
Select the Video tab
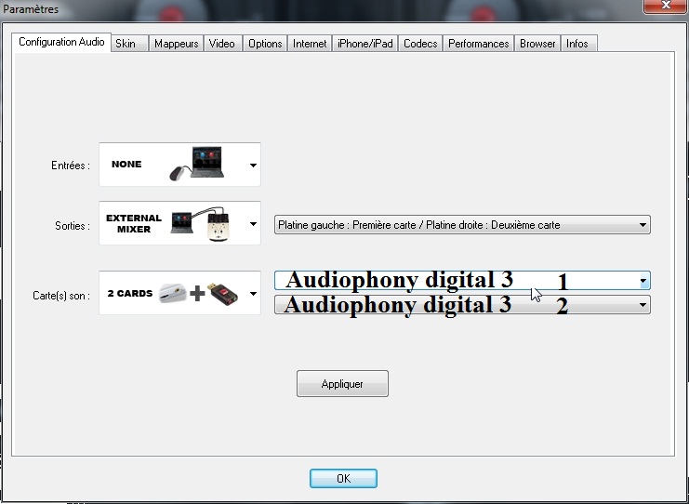pyautogui.click(x=221, y=44)
